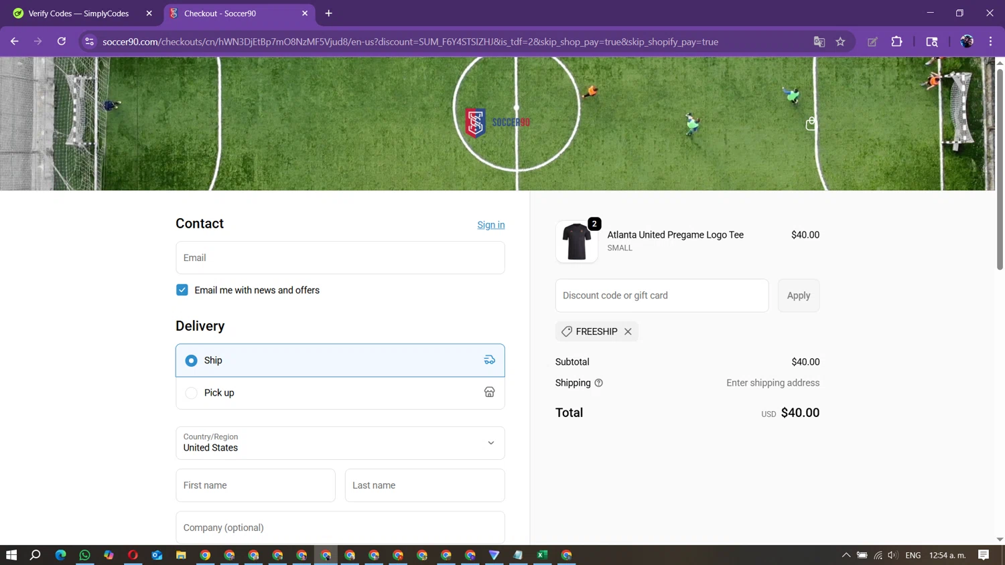
Task: Focus the Discount code or gift card field
Action: coord(662,295)
